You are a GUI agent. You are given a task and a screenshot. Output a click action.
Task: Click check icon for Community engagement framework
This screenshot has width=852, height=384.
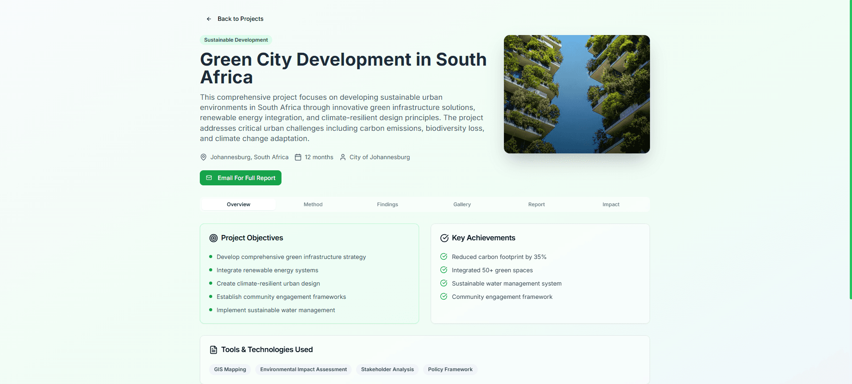click(444, 297)
